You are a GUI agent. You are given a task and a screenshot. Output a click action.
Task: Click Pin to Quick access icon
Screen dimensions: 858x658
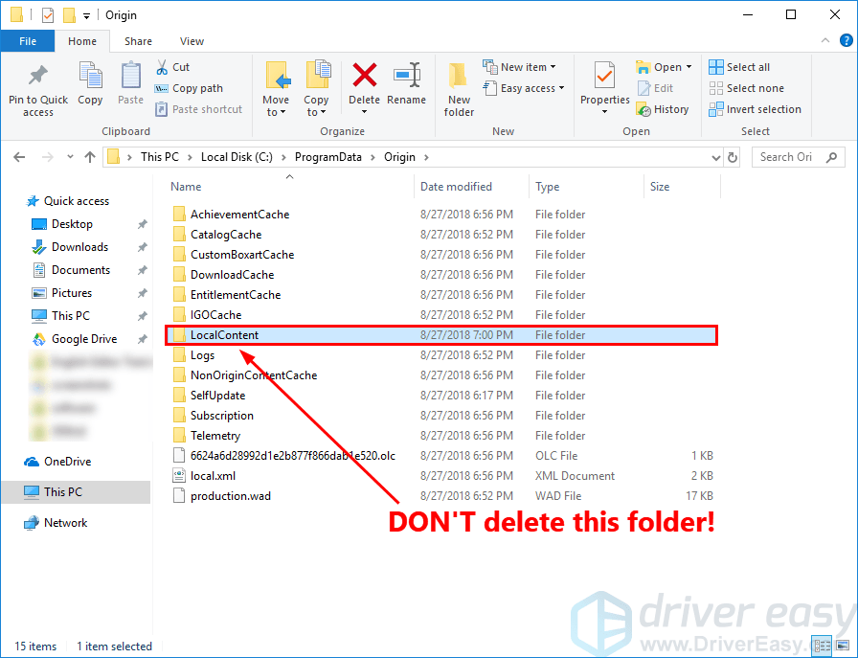click(37, 75)
